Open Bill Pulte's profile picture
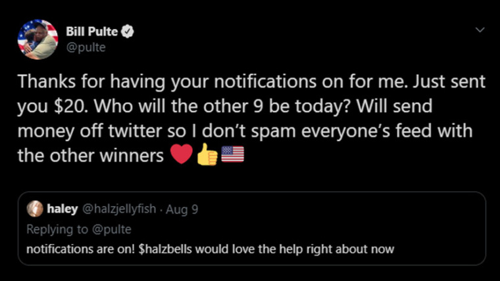Viewport: 500px width, 281px height. (37, 39)
